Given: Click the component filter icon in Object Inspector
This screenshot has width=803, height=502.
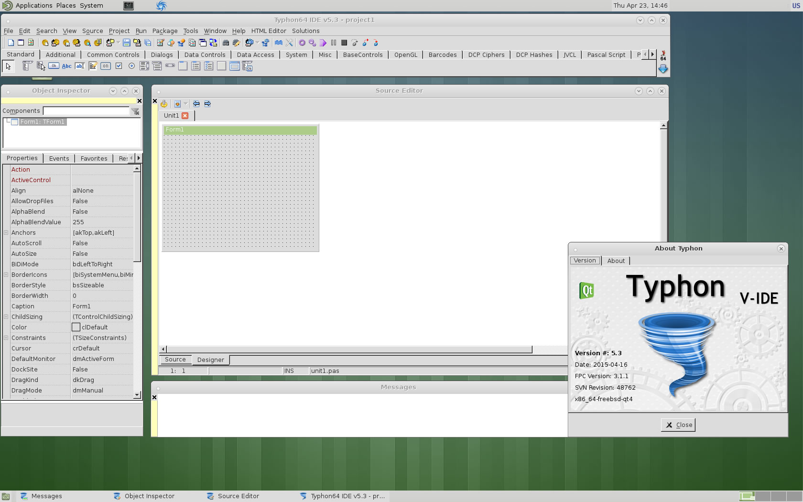Looking at the screenshot, I should point(136,111).
